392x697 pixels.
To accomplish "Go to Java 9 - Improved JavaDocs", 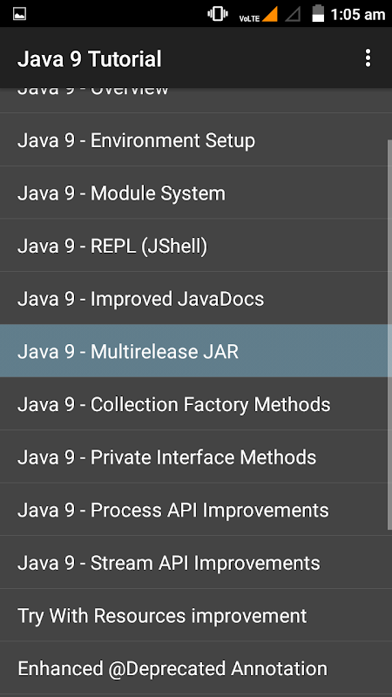I will point(196,298).
